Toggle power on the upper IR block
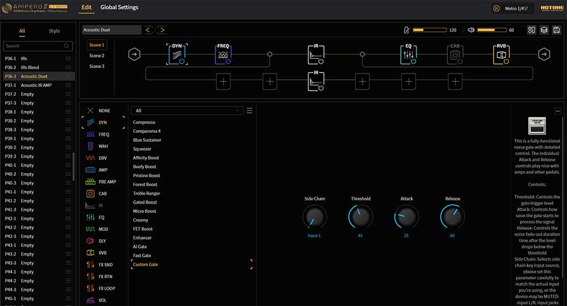Viewport: 567px width, 306px height. [321, 61]
